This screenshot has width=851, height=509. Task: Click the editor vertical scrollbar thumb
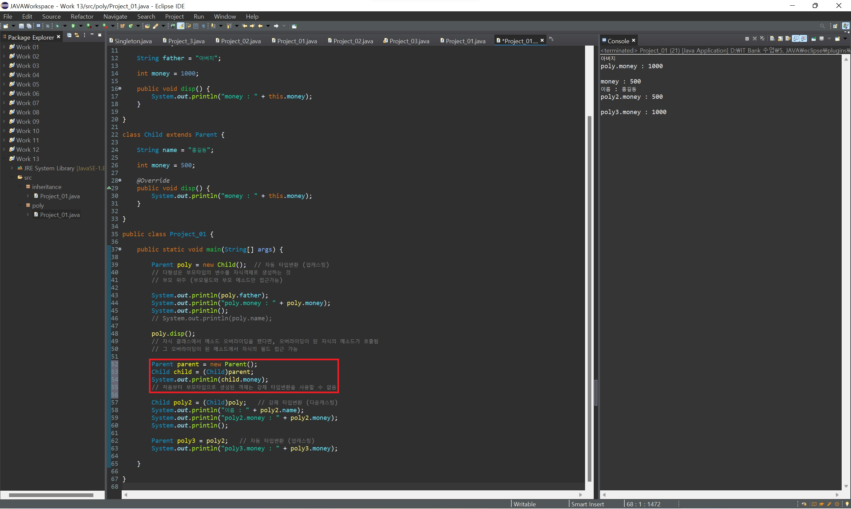[x=589, y=298]
